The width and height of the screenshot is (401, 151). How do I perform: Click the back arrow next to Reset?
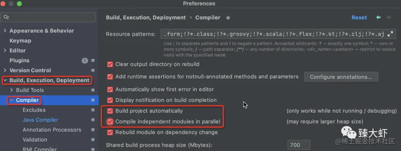(x=378, y=17)
